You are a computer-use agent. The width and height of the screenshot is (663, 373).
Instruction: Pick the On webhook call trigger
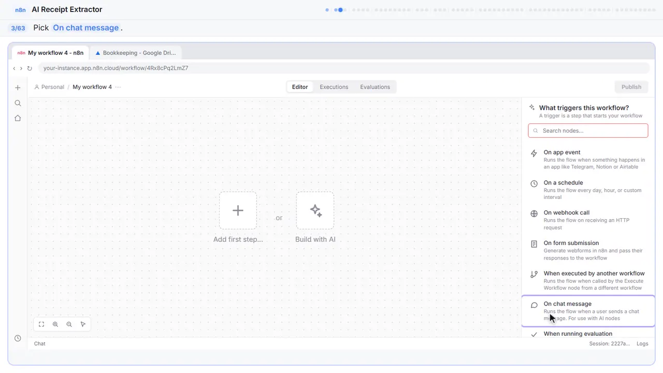(588, 220)
